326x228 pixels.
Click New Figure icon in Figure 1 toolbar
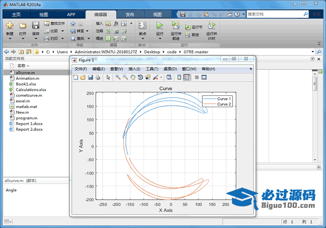pos(76,78)
